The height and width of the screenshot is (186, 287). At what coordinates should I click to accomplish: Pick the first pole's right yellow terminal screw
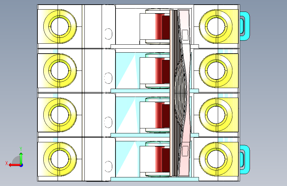point(216,26)
